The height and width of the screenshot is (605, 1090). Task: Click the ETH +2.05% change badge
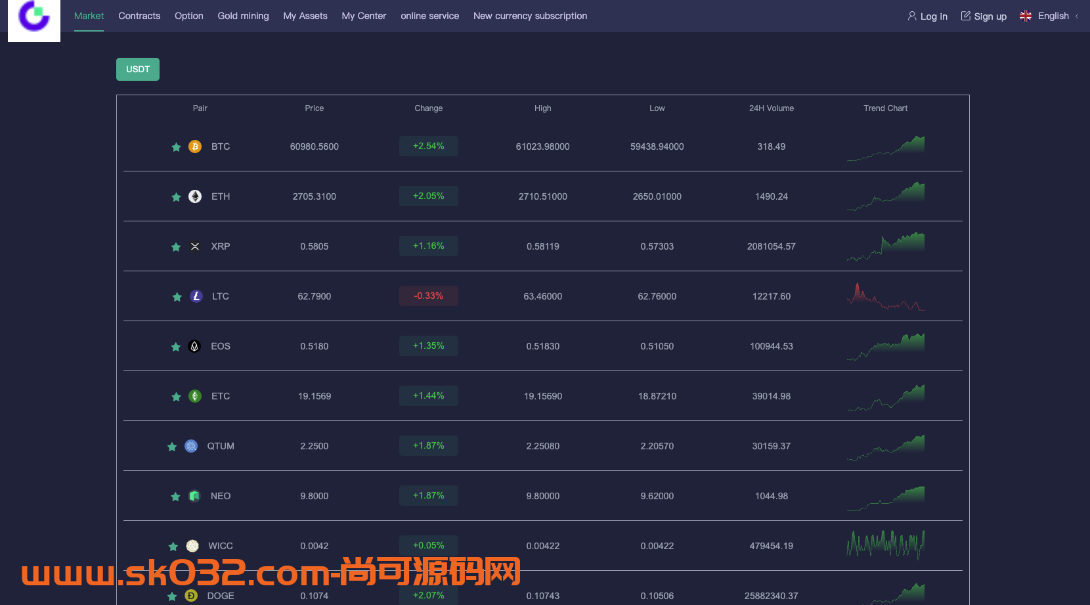(429, 196)
